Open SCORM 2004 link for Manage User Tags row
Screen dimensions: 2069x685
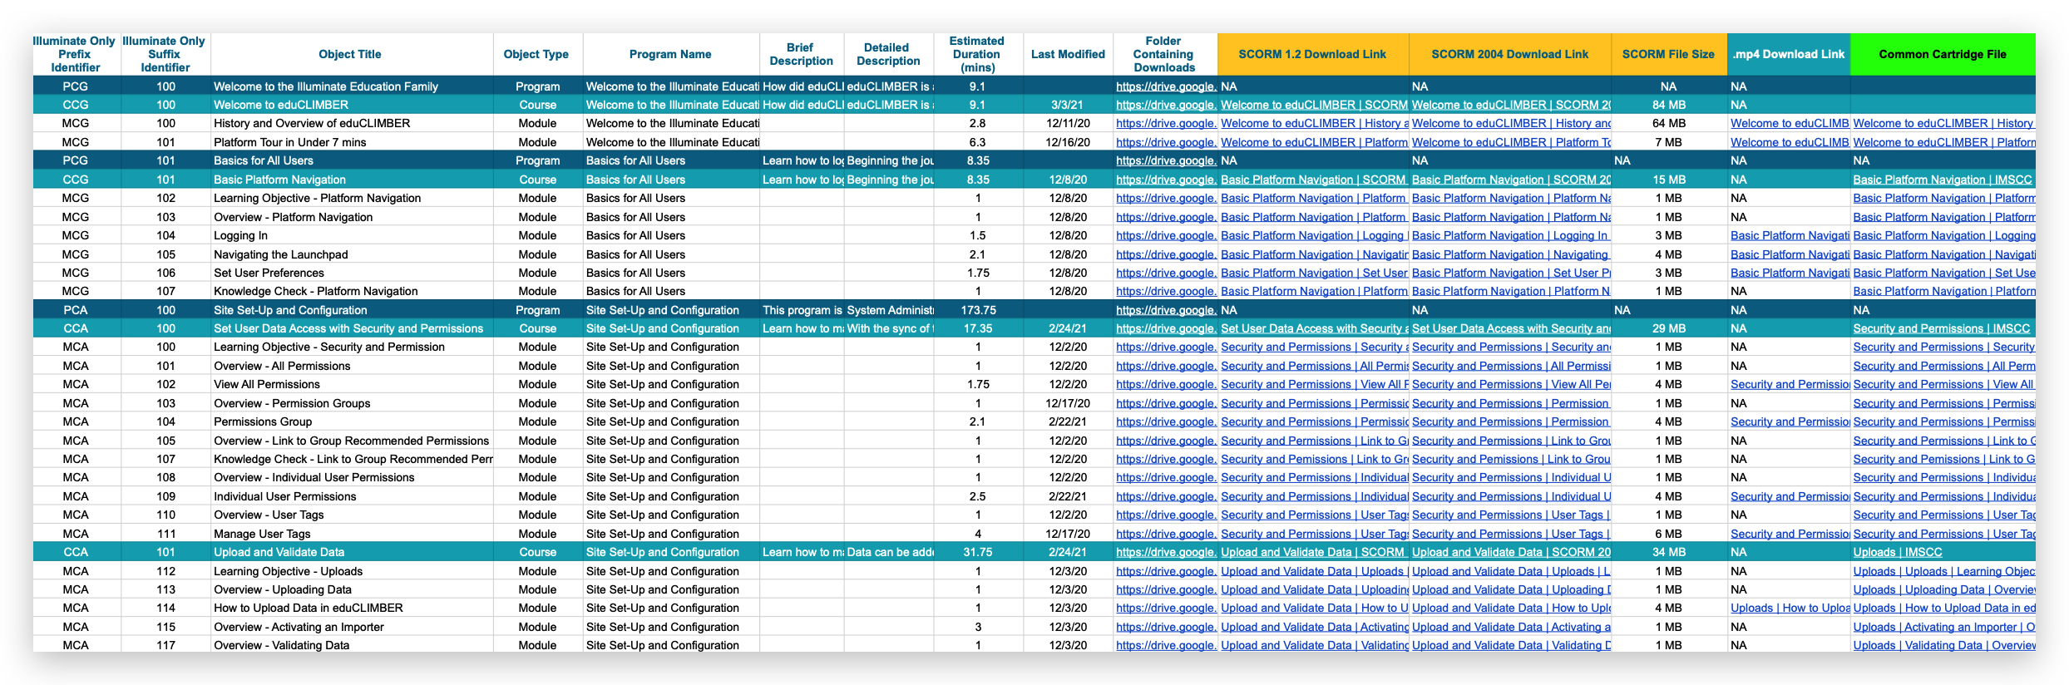1511,534
